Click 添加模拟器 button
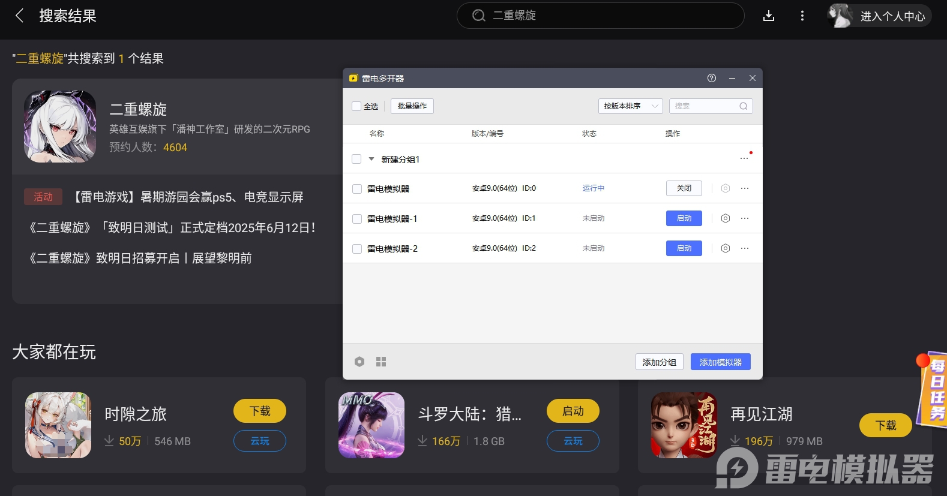Screen dimensions: 947x496 [x=720, y=362]
